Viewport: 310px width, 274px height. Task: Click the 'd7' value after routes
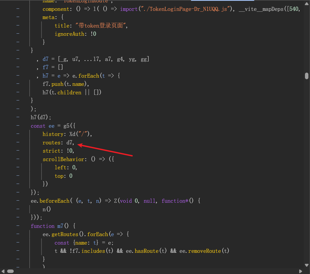(70, 143)
